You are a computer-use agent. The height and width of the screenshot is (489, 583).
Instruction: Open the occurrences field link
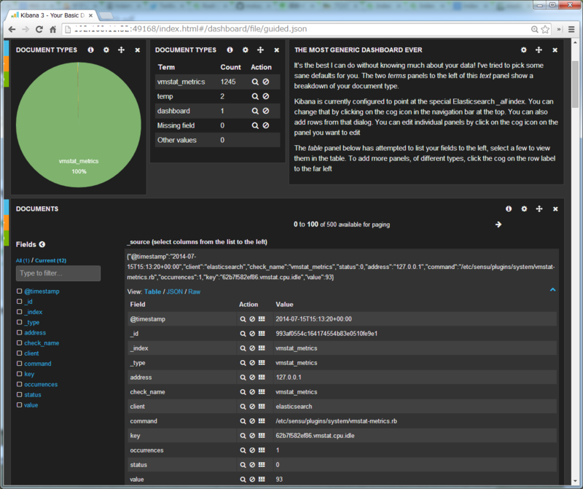click(x=41, y=385)
